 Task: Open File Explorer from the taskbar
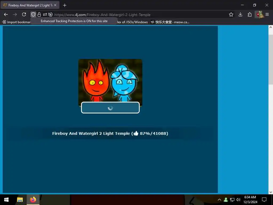(20, 200)
